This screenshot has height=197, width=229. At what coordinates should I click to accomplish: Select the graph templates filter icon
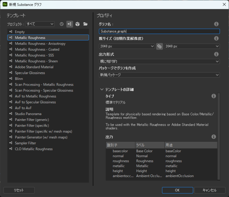69,24
